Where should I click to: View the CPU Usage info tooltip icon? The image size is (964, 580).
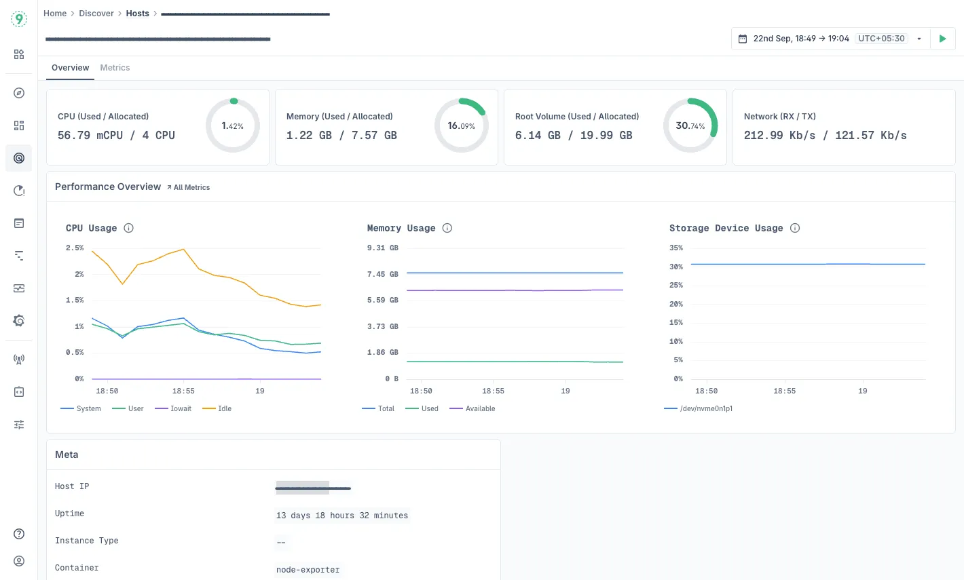(128, 228)
